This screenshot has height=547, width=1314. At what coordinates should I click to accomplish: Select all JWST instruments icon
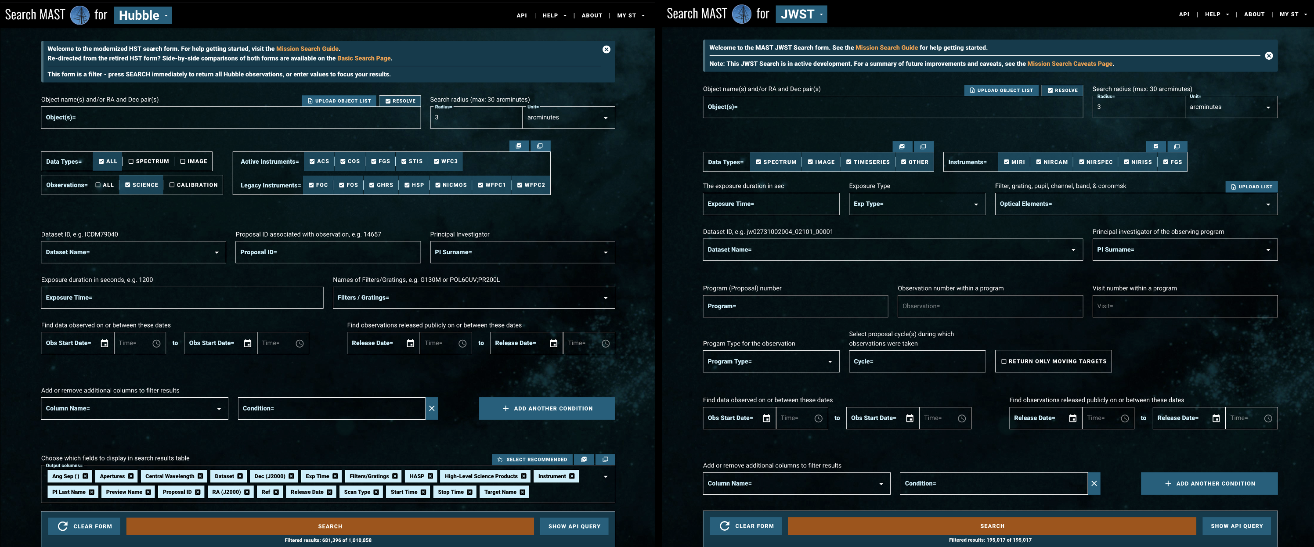coord(1155,146)
